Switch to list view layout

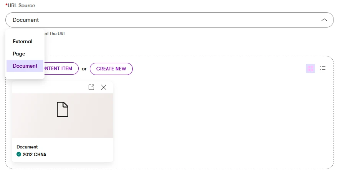point(323,68)
